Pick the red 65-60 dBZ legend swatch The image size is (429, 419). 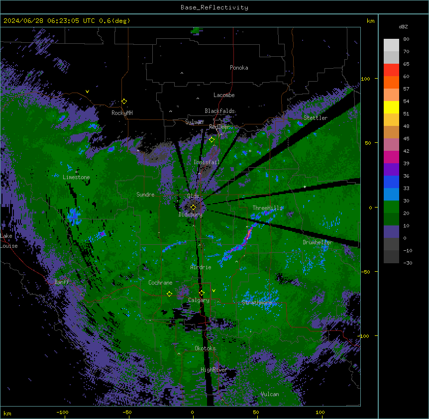point(391,70)
